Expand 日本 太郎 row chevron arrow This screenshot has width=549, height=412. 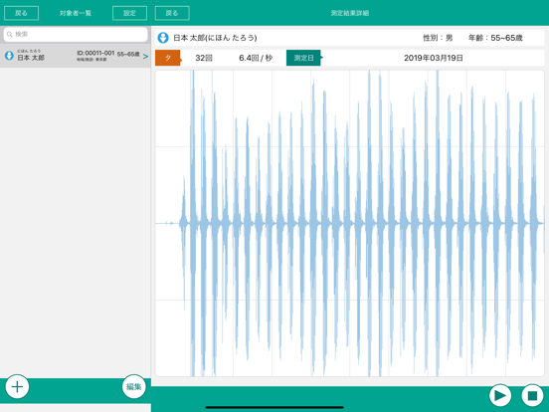(x=145, y=56)
